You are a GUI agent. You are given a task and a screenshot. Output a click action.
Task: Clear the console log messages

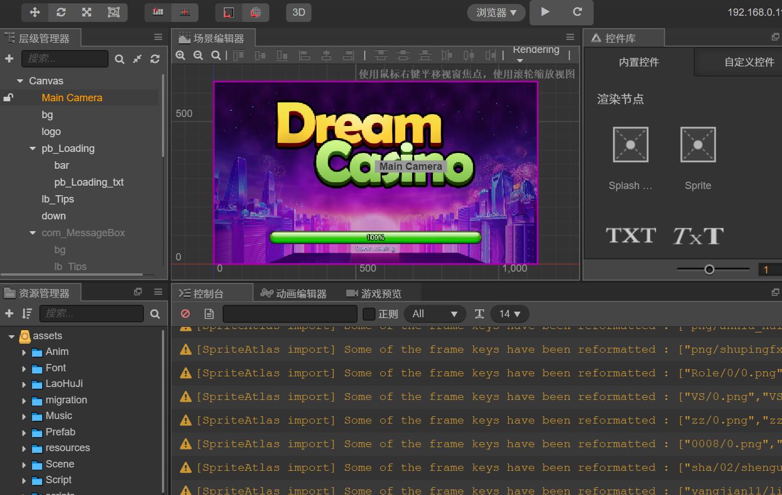pos(186,314)
